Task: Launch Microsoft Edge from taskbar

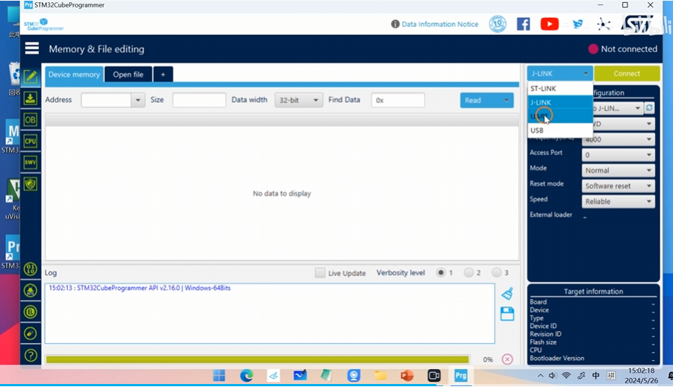Action: click(246, 376)
